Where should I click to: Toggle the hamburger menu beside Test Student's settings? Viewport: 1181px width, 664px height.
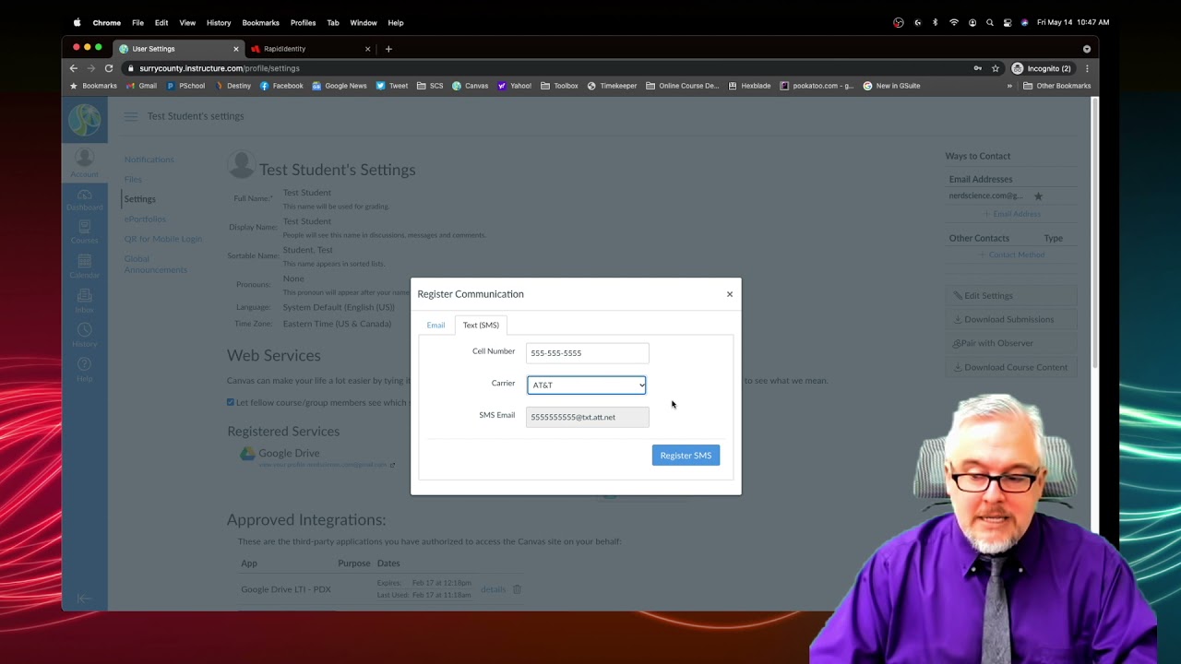[131, 116]
